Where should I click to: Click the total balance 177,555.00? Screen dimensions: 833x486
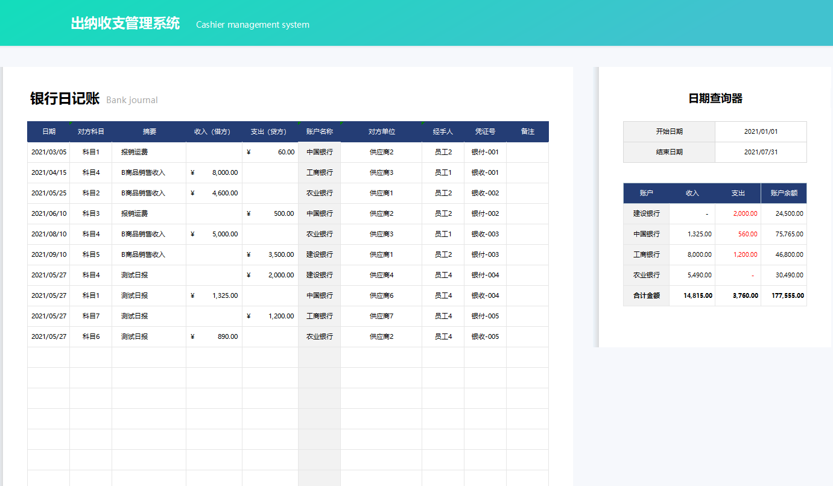coord(784,295)
